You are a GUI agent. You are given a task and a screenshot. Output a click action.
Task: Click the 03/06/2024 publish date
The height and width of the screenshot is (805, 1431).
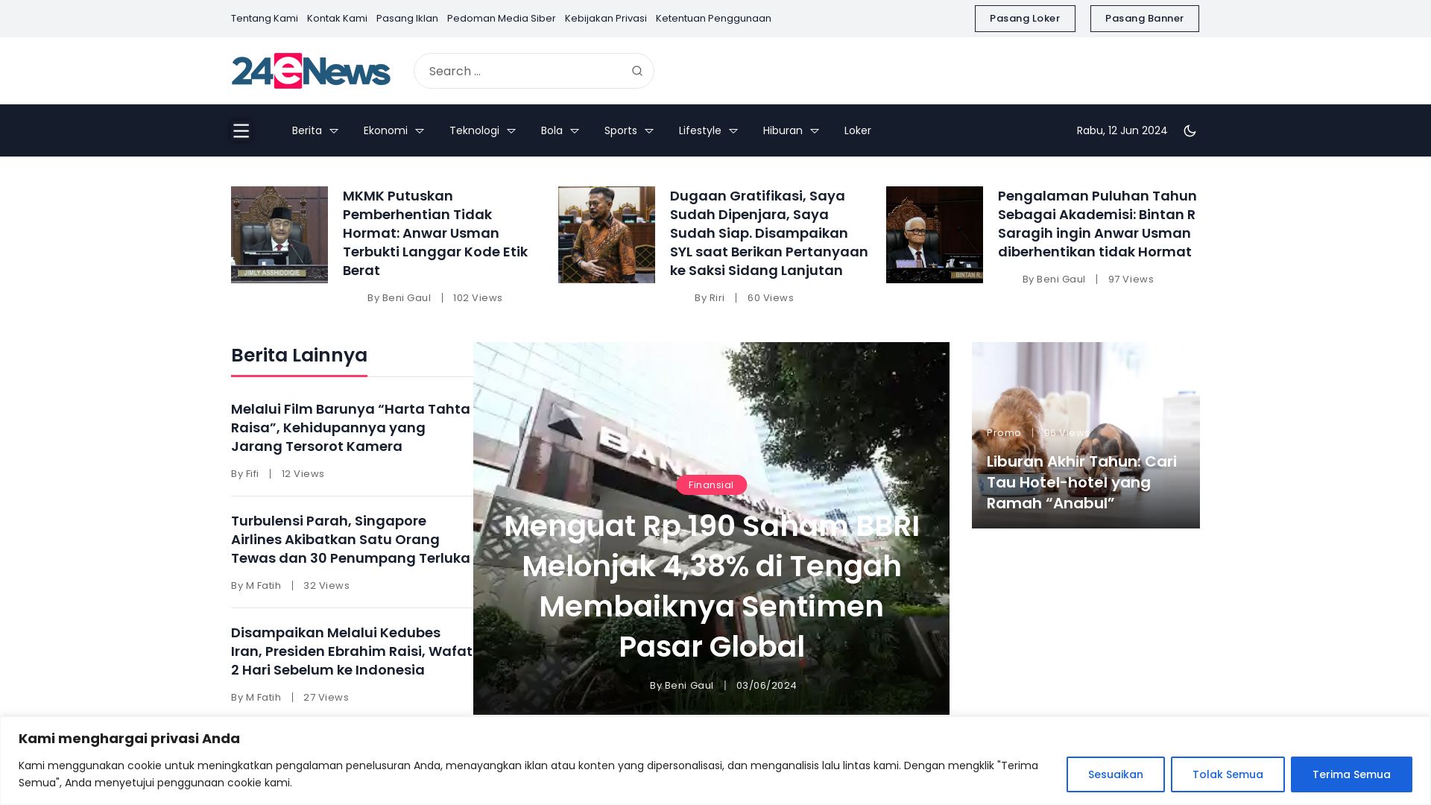click(x=766, y=686)
